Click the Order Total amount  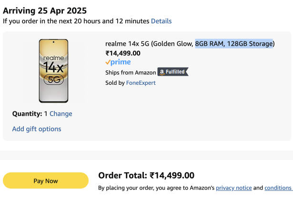click(x=172, y=176)
